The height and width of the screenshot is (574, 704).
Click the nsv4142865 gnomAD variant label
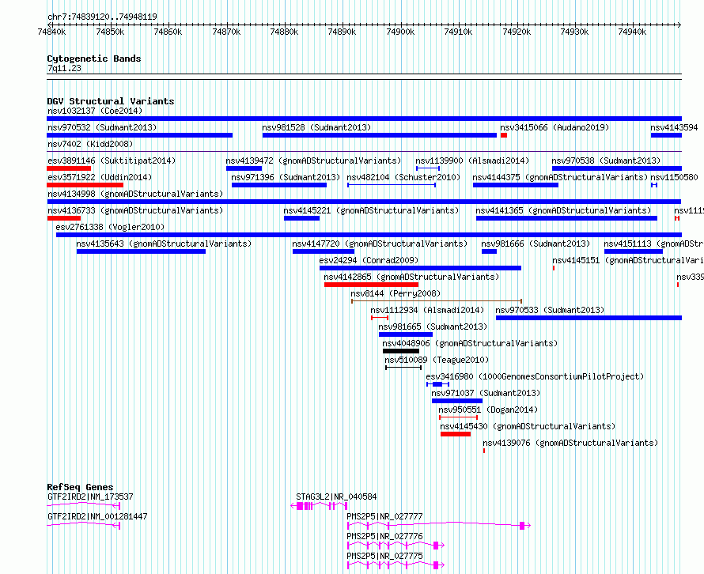(x=411, y=277)
